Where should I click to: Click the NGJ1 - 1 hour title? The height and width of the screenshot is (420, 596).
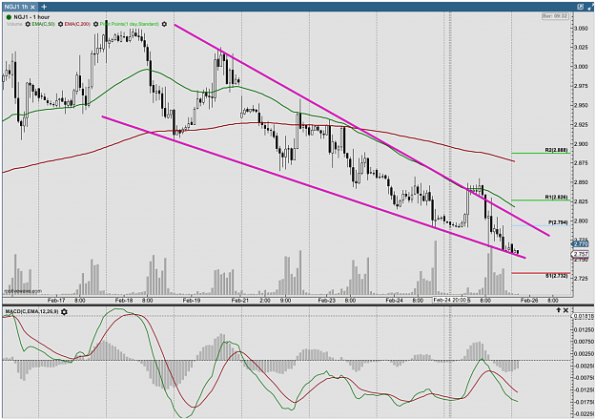click(x=31, y=17)
